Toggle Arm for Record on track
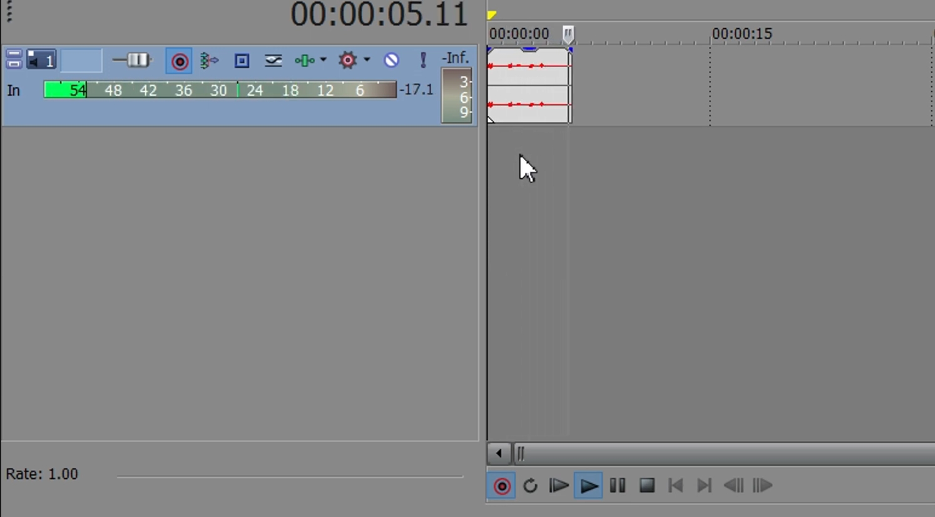The height and width of the screenshot is (517, 935). 180,61
